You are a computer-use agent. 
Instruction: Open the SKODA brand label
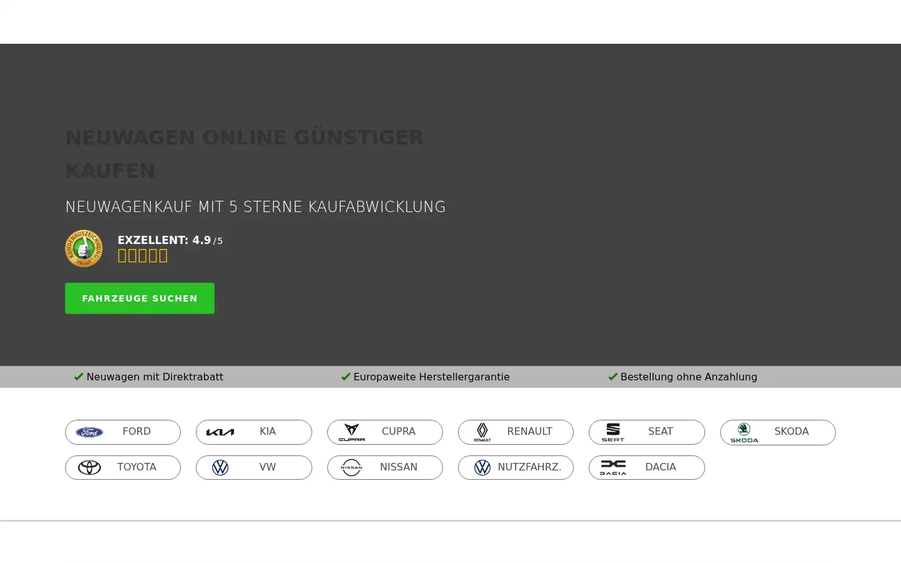coord(792,432)
